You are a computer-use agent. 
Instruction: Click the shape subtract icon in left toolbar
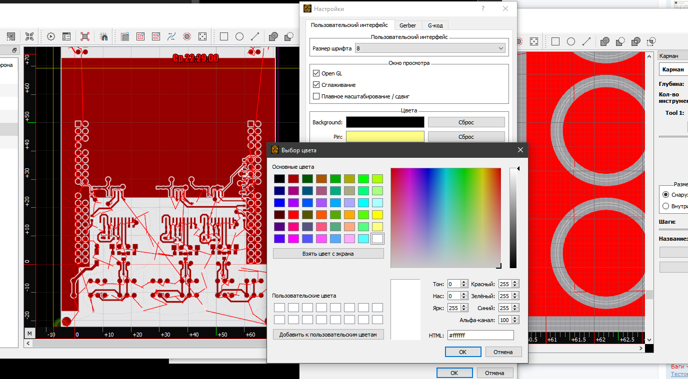tap(289, 36)
